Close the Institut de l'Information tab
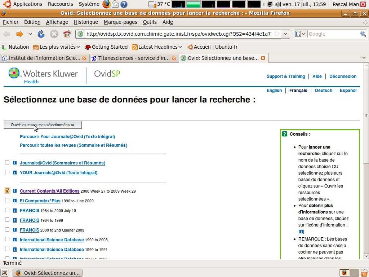 (84, 58)
